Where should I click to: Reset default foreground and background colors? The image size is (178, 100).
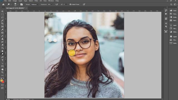(x=1, y=78)
